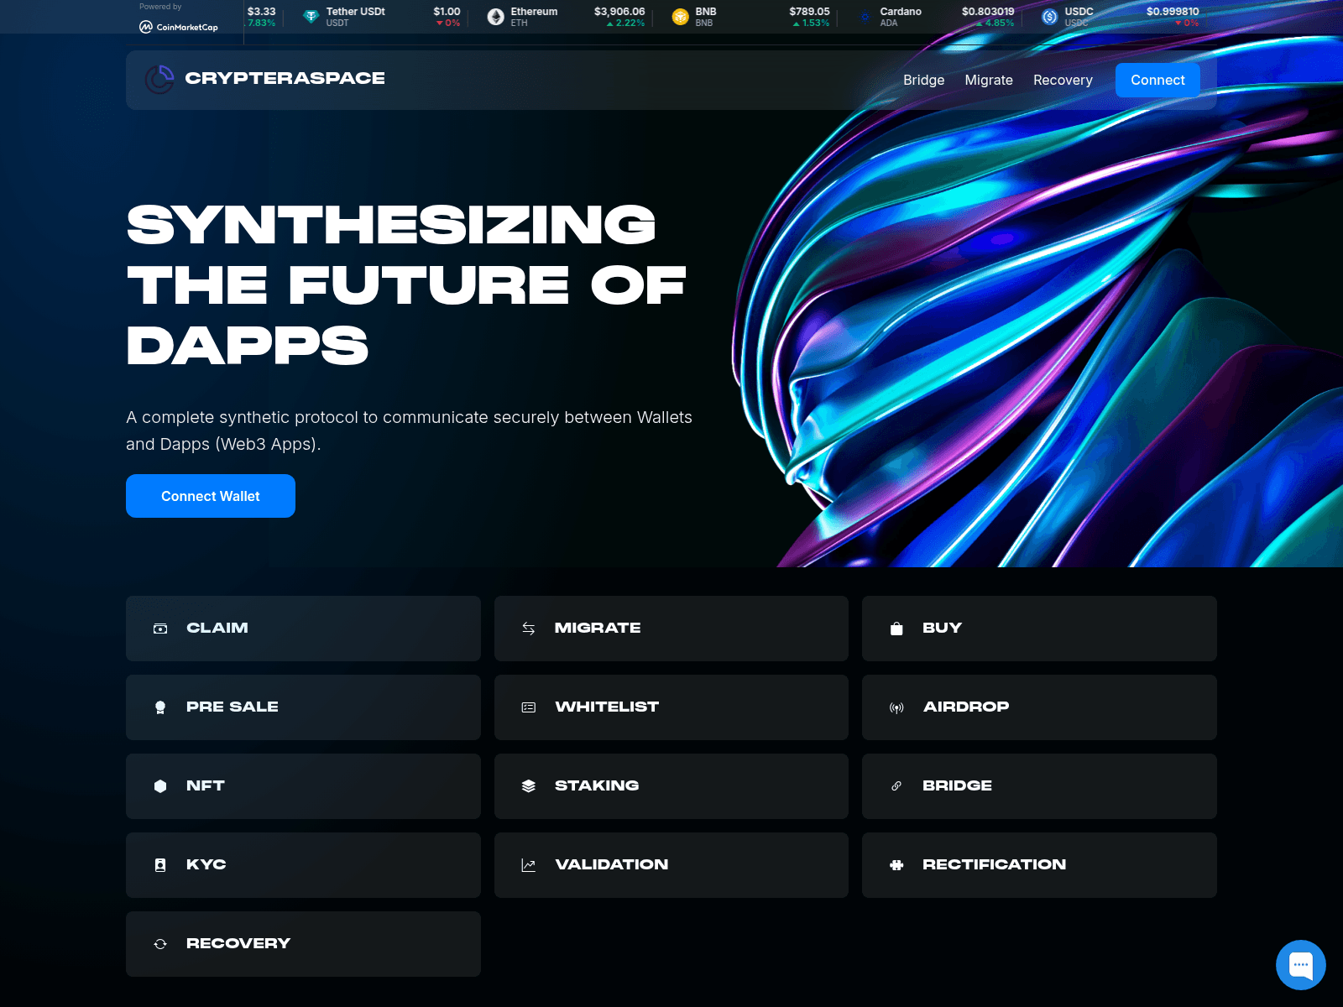Click the Cardano price $0.803019
Viewport: 1343px width, 1007px height.
tap(988, 12)
